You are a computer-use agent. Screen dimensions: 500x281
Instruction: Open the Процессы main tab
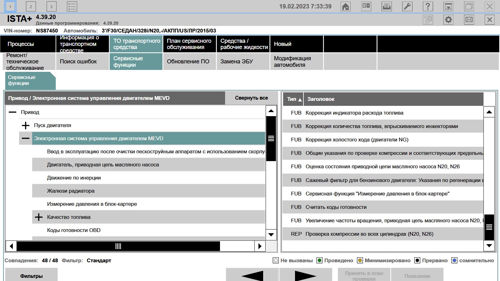pyautogui.click(x=28, y=44)
